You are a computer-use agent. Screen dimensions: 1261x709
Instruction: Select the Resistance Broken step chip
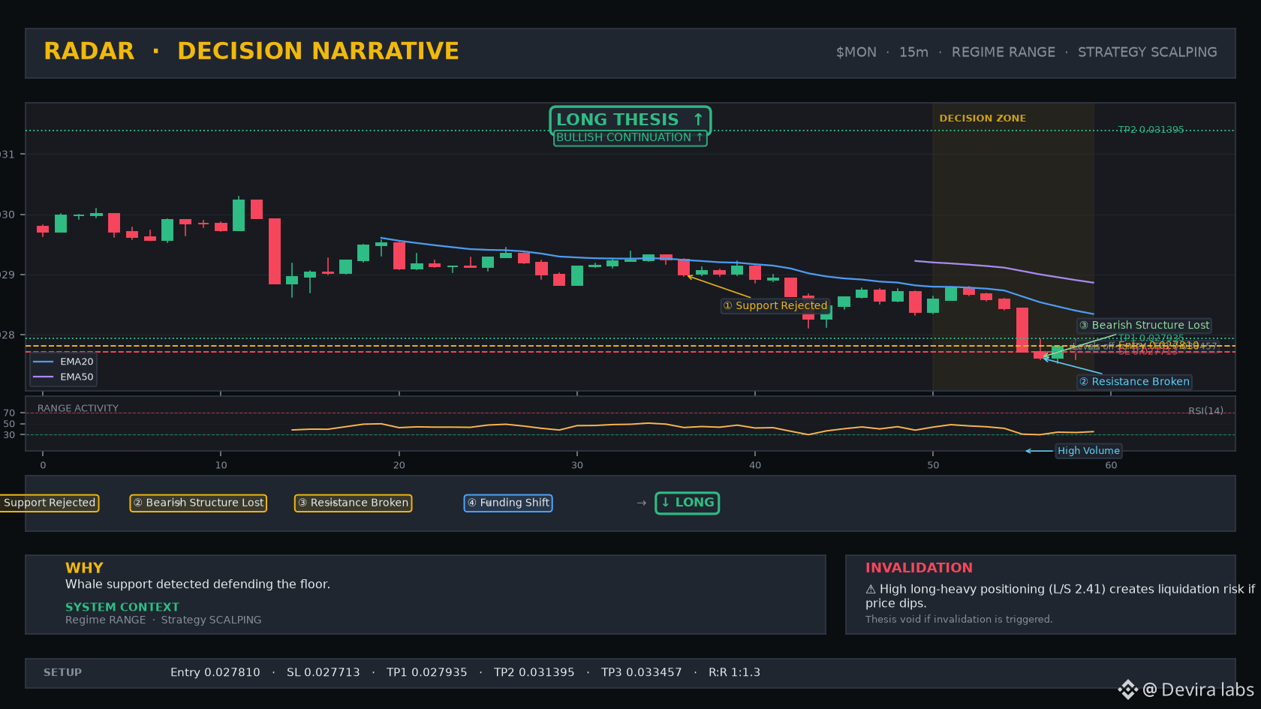pos(353,503)
